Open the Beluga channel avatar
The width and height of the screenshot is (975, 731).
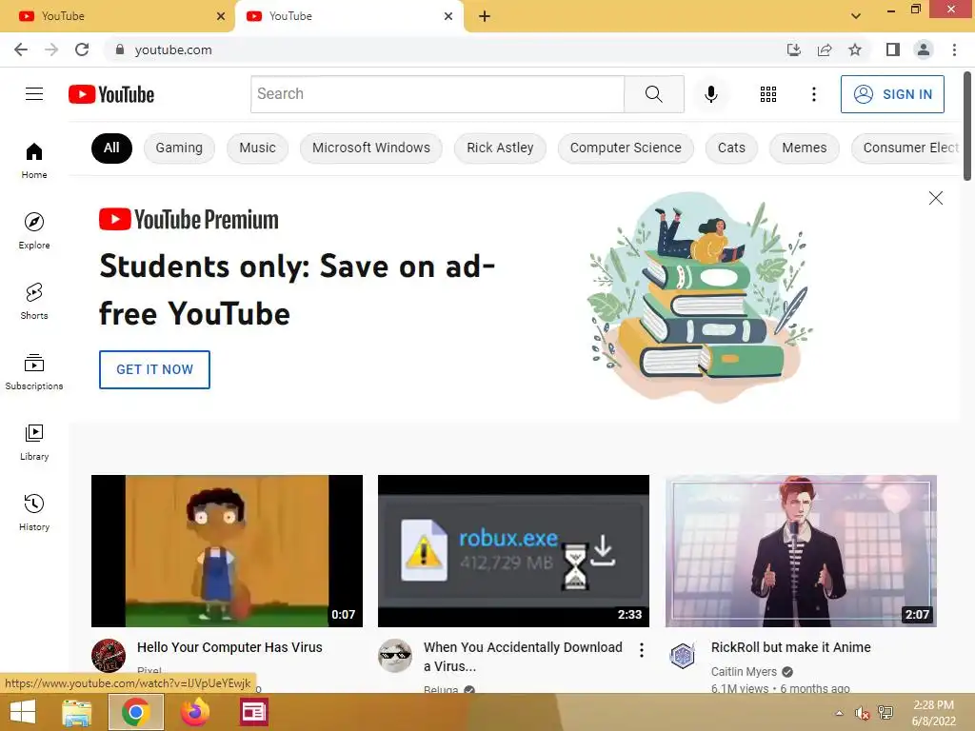click(395, 655)
